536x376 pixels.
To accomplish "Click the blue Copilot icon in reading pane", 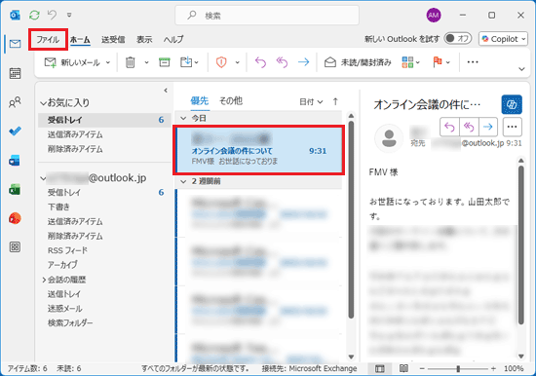I will (512, 104).
